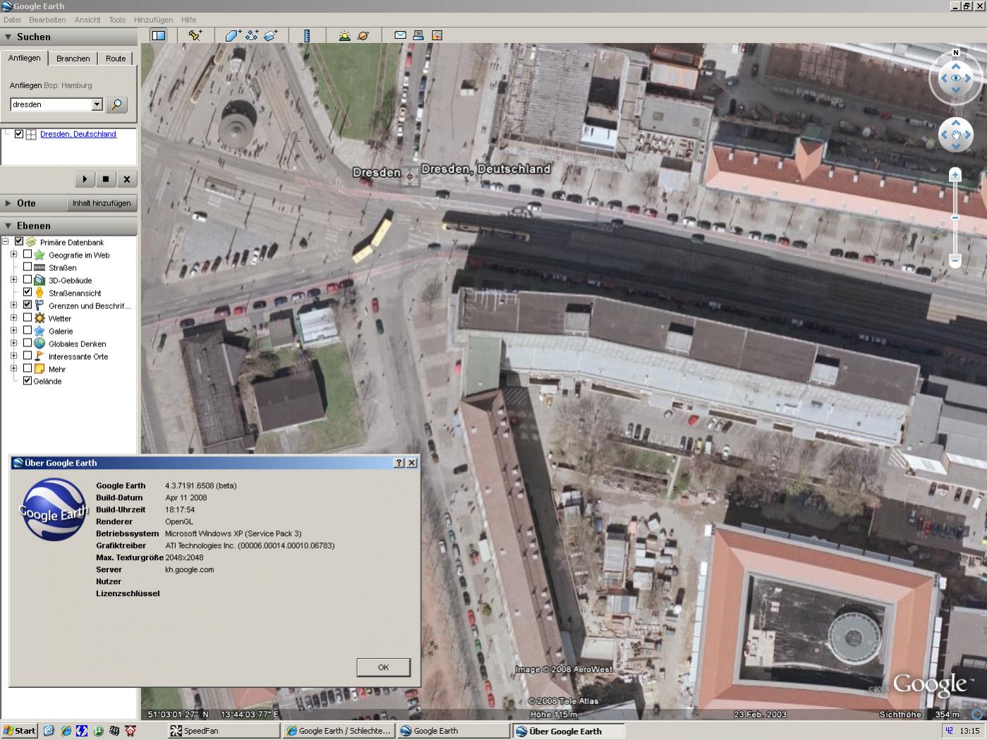Viewport: 987px width, 740px height.
Task: Expand the Mehr tree node
Action: point(13,368)
